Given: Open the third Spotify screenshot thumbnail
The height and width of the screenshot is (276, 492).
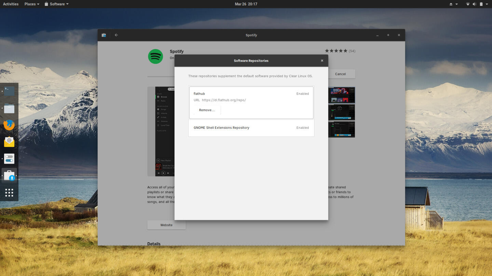Looking at the screenshot, I should pyautogui.click(x=341, y=129).
